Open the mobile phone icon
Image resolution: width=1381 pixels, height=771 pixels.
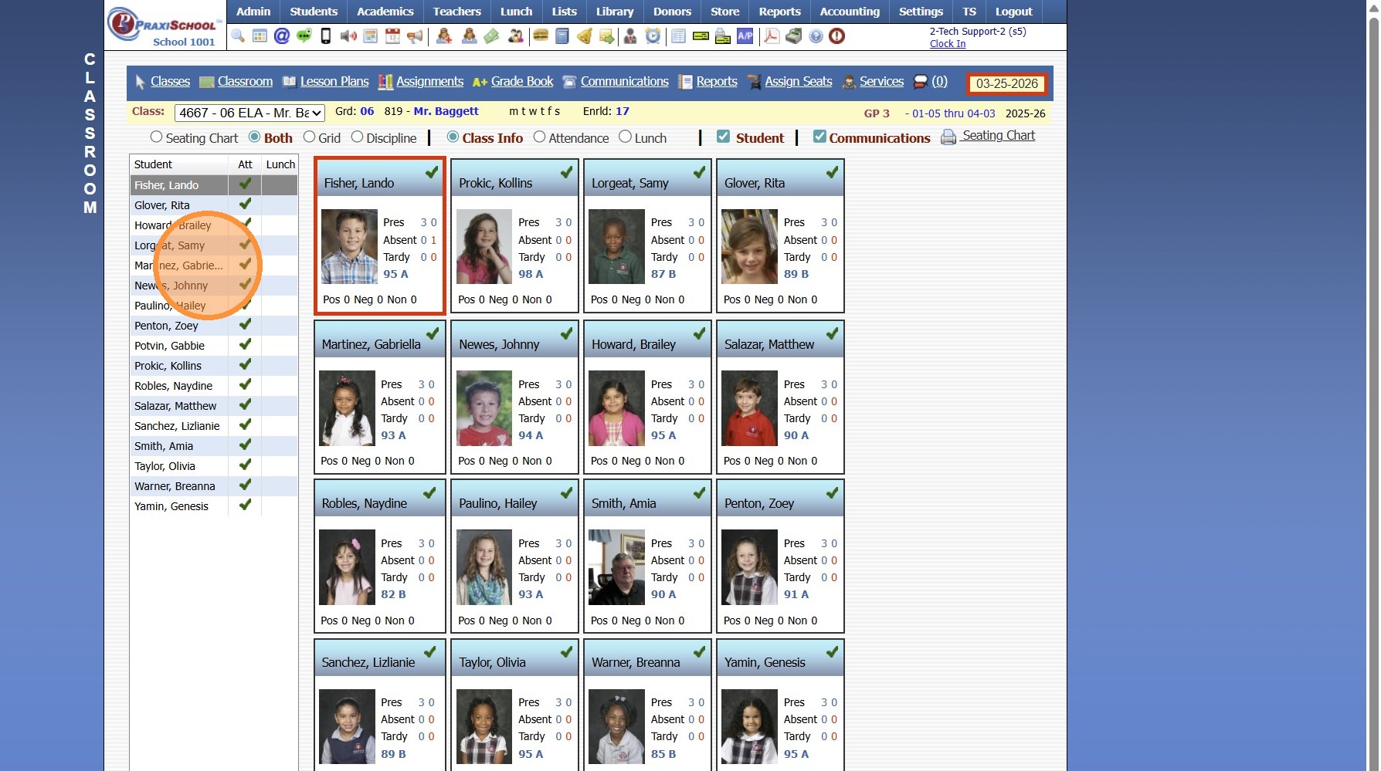pos(326,36)
